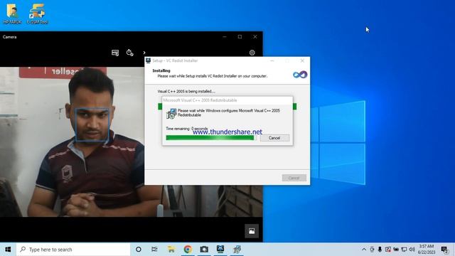Image resolution: width=455 pixels, height=256 pixels.
Task: Click the microphone tray icon
Action: coord(380,250)
